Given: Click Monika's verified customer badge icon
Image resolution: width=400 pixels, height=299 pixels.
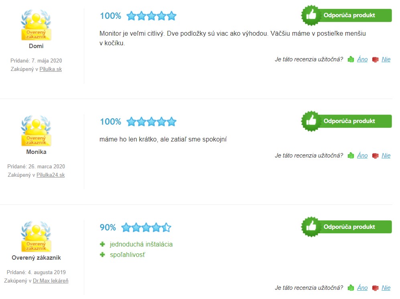Looking at the screenshot, I should click(36, 131).
